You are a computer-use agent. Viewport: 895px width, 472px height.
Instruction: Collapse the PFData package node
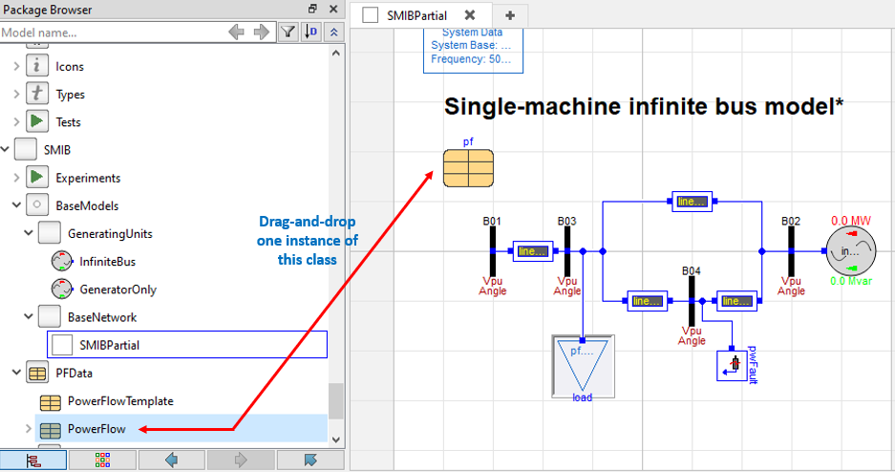point(16,374)
